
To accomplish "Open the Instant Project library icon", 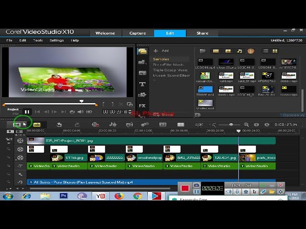I will [142, 62].
